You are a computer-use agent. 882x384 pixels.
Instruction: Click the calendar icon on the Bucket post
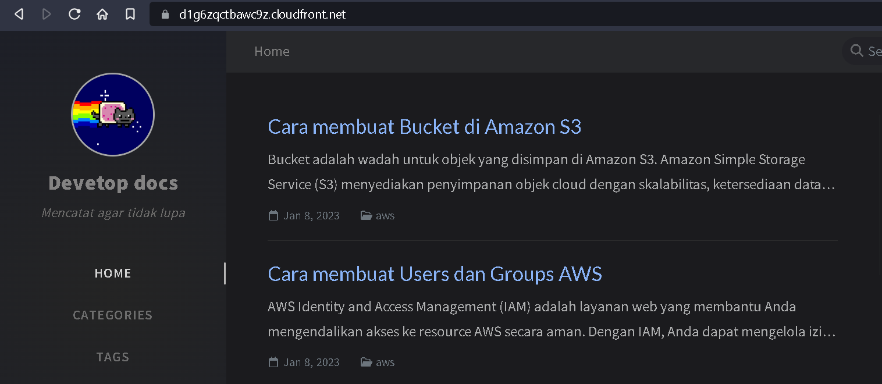(273, 216)
